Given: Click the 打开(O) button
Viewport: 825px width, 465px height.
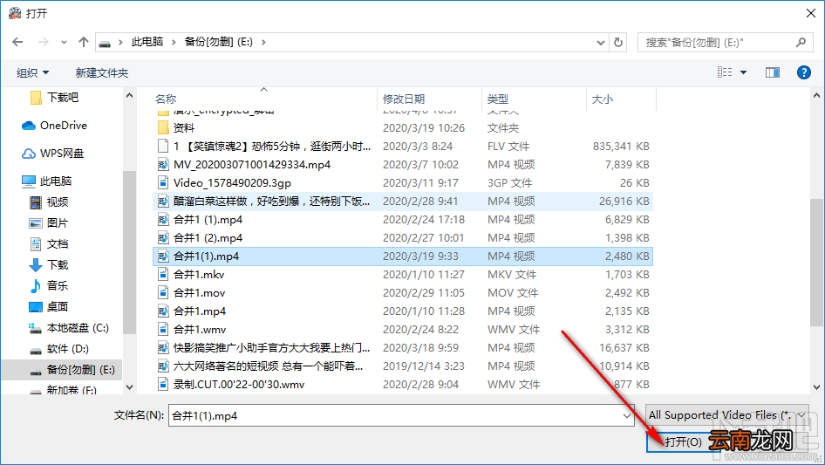Looking at the screenshot, I should coord(683,441).
